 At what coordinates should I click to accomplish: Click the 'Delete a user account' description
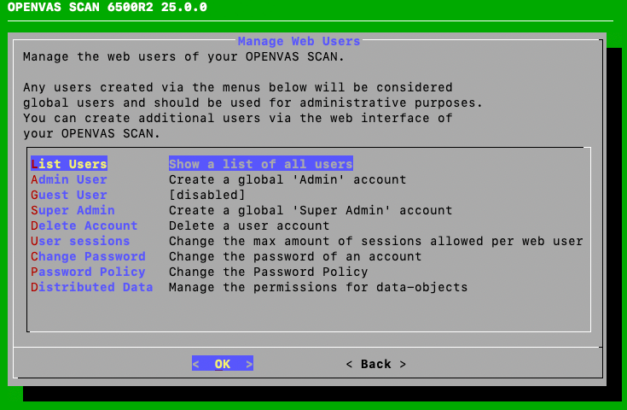click(x=249, y=225)
